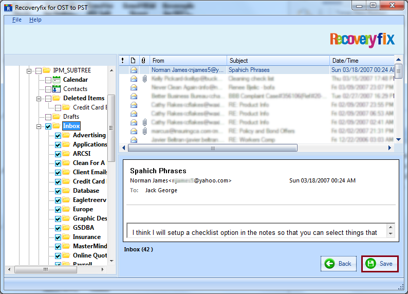Click the Calendar folder icon
This screenshot has height=294, width=408.
57,80
